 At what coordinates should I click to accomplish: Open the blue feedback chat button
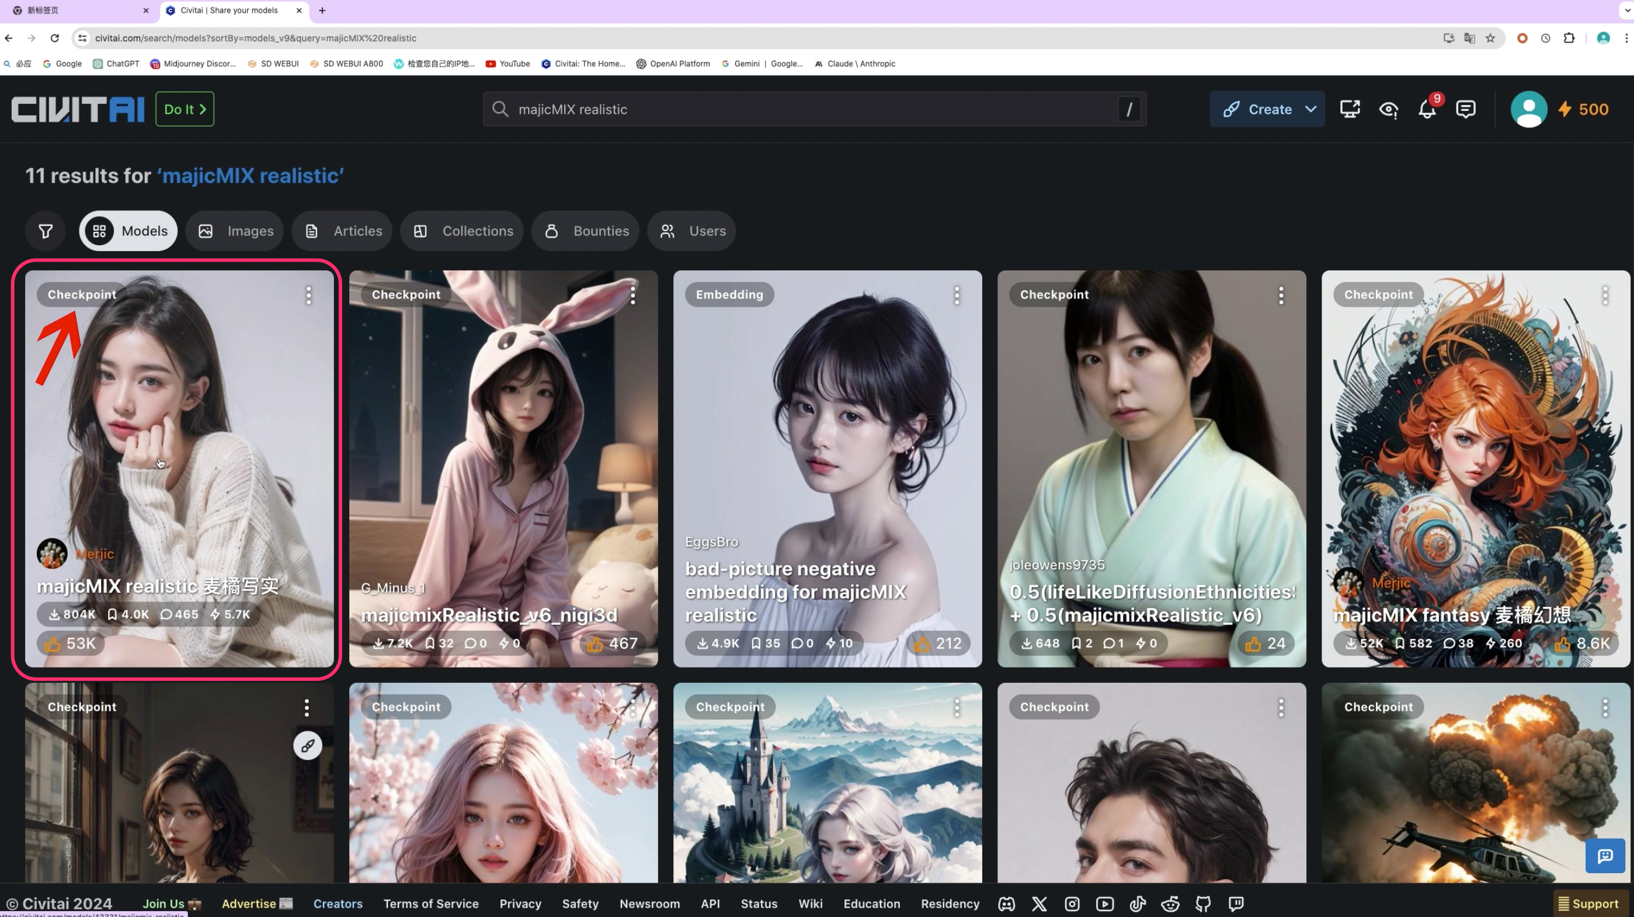(x=1605, y=856)
